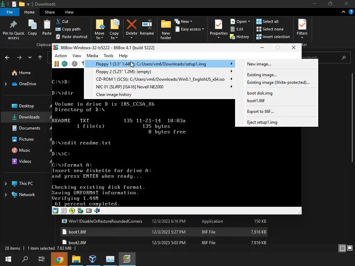Open the Move to dropdown

[x=99, y=30]
